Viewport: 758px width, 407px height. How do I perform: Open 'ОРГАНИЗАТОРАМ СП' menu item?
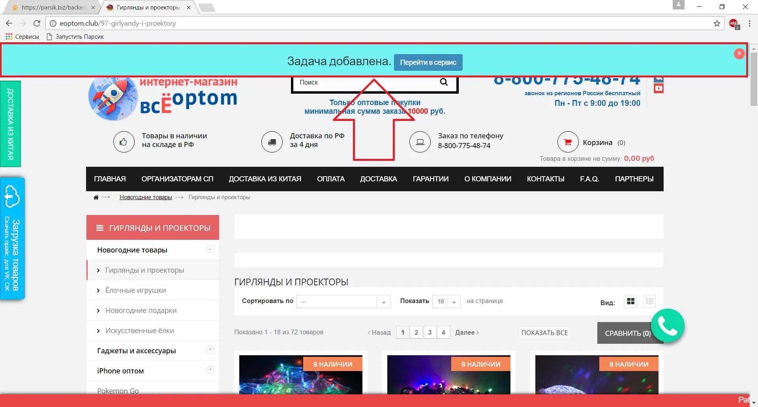click(177, 179)
